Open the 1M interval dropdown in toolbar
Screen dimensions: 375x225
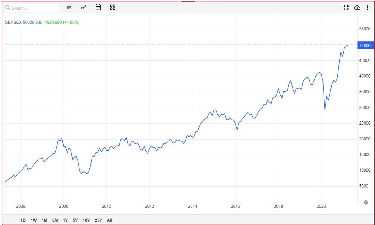tap(69, 8)
